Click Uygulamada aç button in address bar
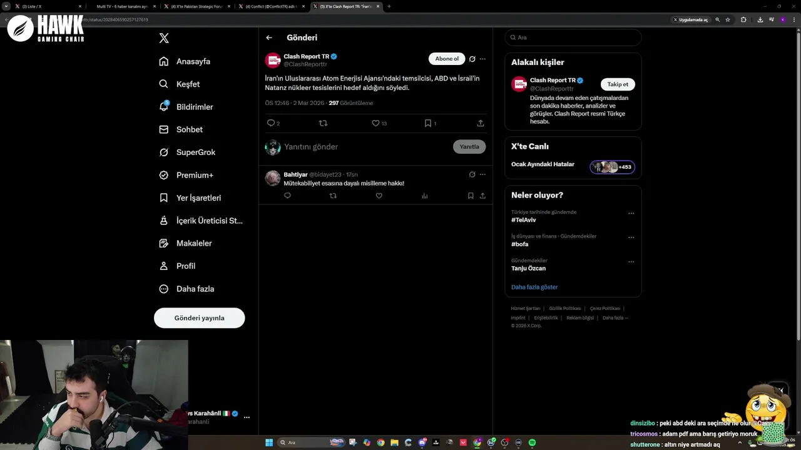801x450 pixels. tap(691, 19)
